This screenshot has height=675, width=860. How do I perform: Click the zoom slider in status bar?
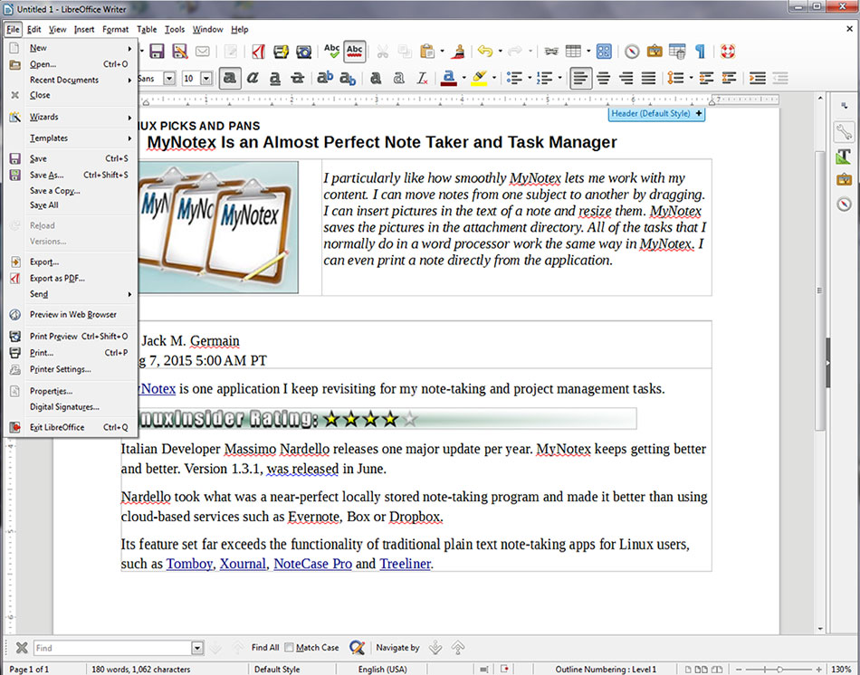(779, 669)
